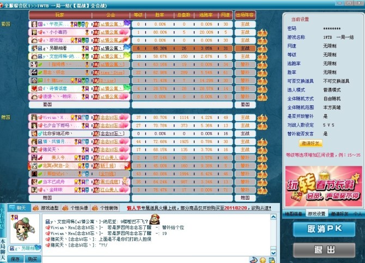Click the rightmost chat toolbar icon beside the smiley
The height and width of the screenshot is (263, 365).
272,260
